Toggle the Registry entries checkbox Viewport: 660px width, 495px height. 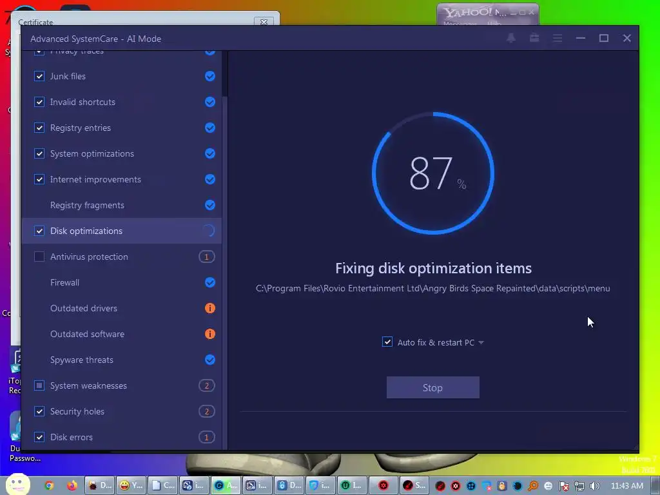tap(39, 128)
